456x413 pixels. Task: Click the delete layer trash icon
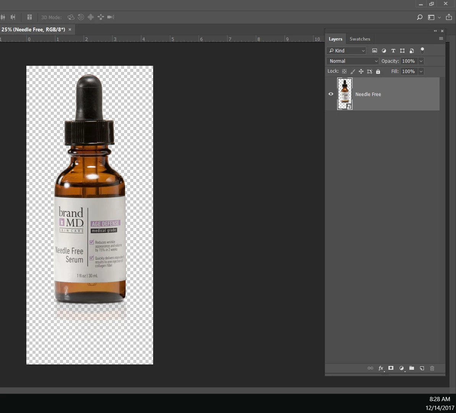[432, 368]
